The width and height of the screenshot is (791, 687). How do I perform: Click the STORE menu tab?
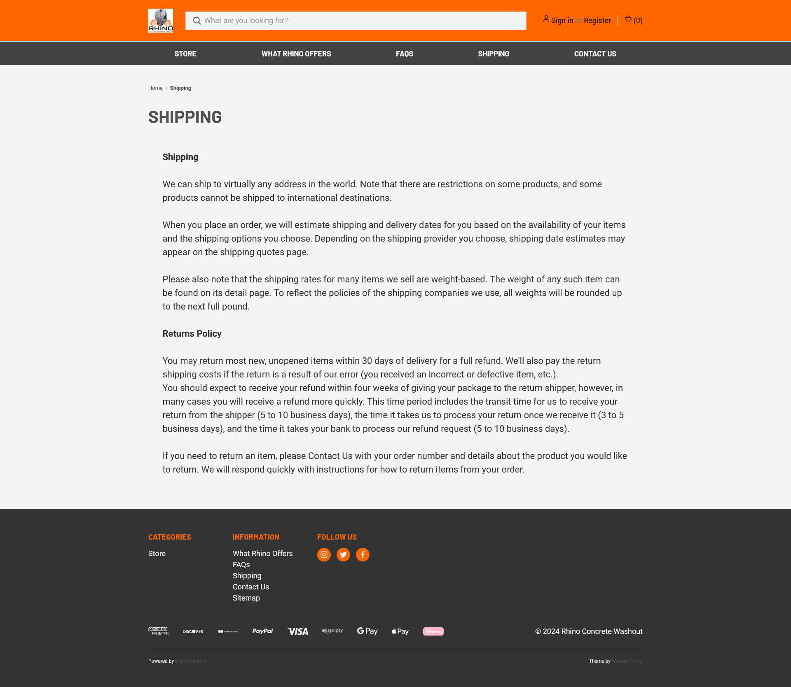[186, 53]
